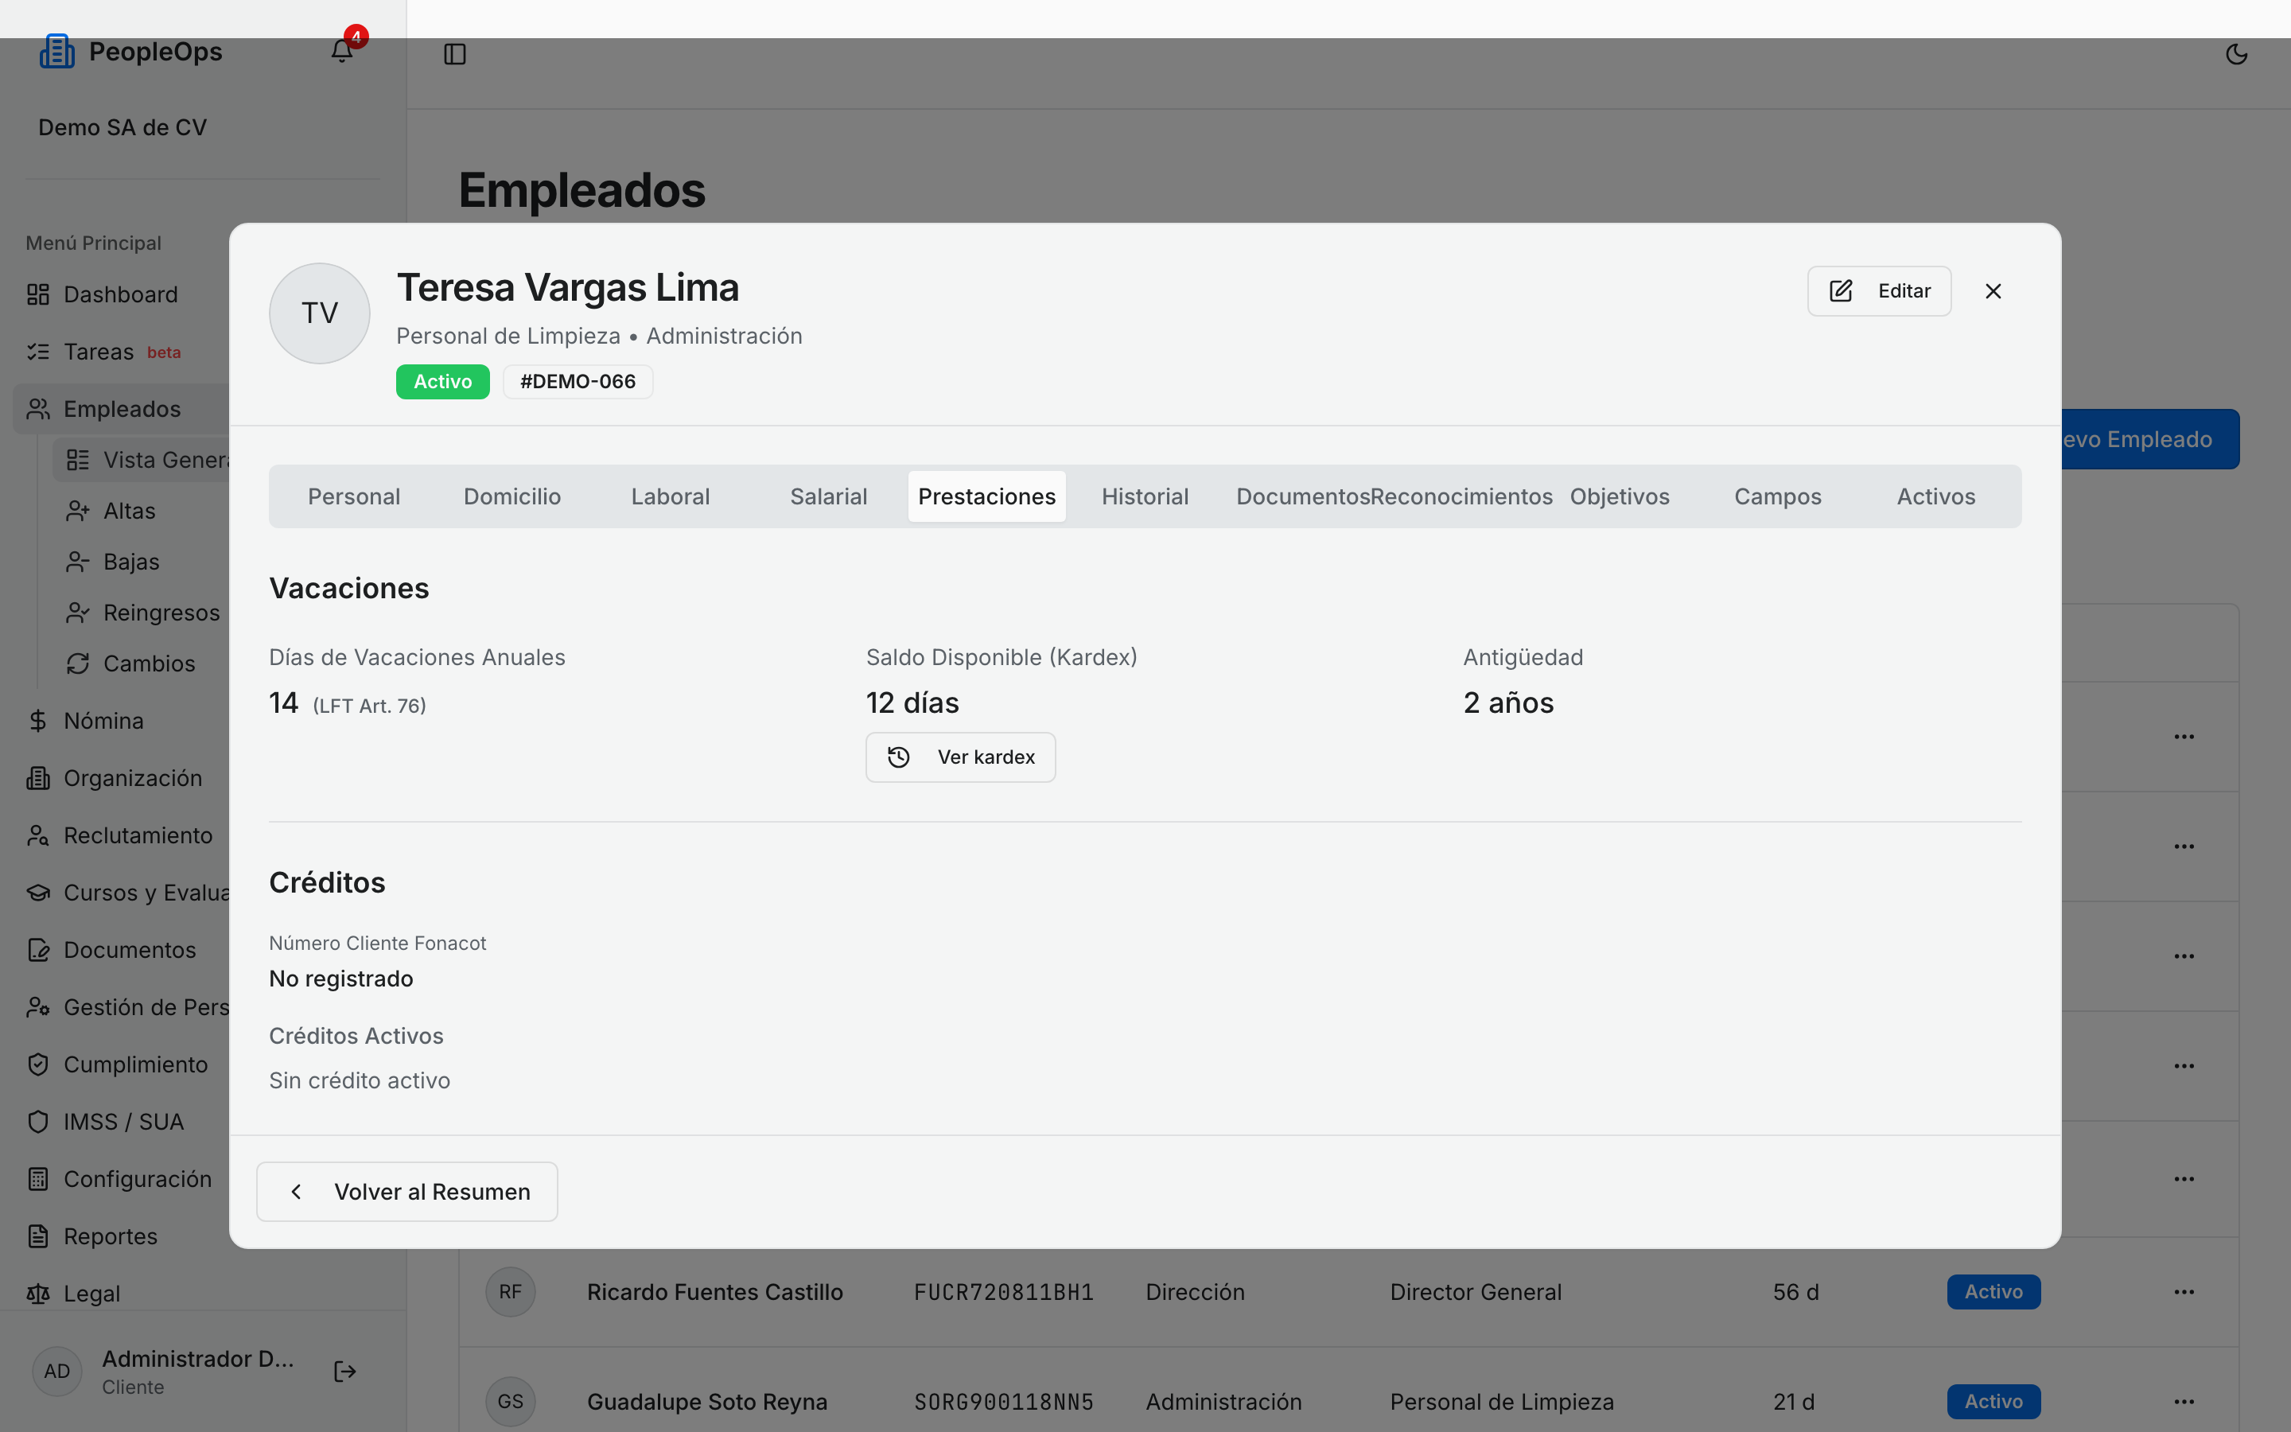Image resolution: width=2291 pixels, height=1432 pixels.
Task: Select the Prestaciones tab
Action: click(986, 496)
